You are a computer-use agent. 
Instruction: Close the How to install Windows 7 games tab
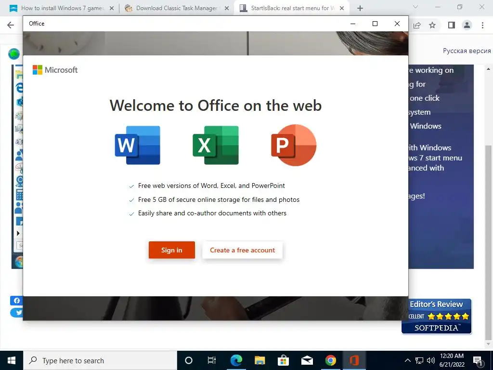coord(112,9)
